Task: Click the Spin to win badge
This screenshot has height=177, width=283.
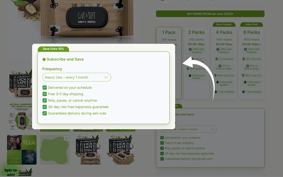Action: pos(10,172)
